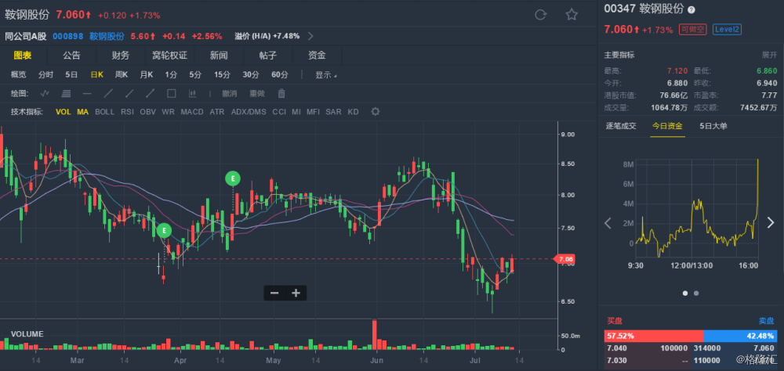
Task: Add stock to favorites with star icon
Action: (x=572, y=15)
